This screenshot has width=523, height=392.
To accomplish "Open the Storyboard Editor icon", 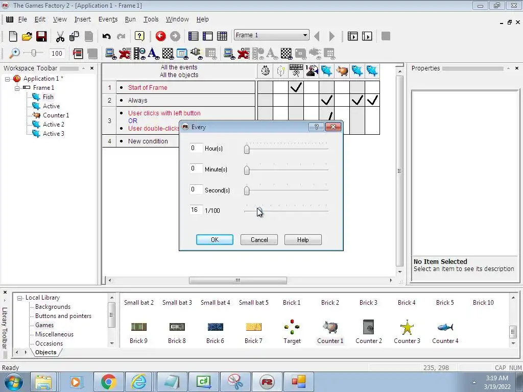I will coord(194,36).
